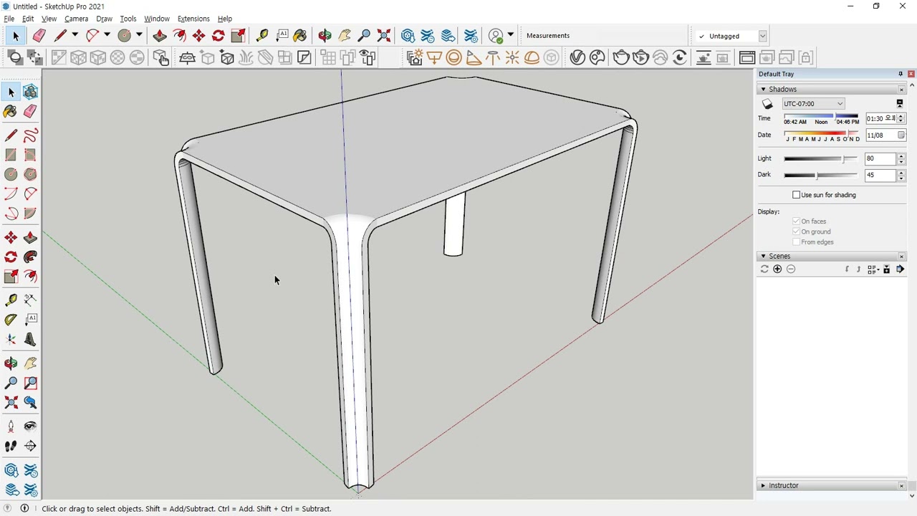Activate the Move tool in left toolbar

(x=11, y=237)
